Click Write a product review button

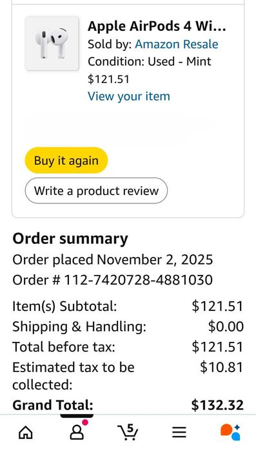96,191
